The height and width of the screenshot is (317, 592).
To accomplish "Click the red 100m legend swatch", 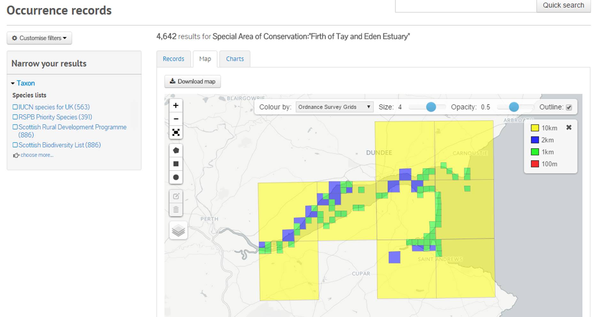I will (x=535, y=164).
